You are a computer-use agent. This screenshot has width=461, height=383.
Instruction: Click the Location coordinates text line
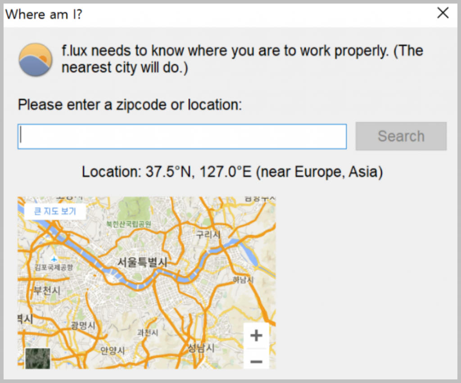point(232,172)
